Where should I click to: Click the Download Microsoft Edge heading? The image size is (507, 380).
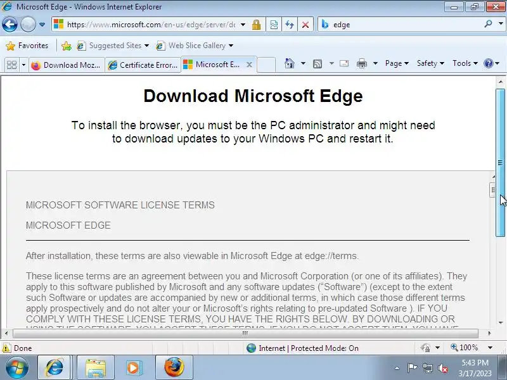click(253, 96)
